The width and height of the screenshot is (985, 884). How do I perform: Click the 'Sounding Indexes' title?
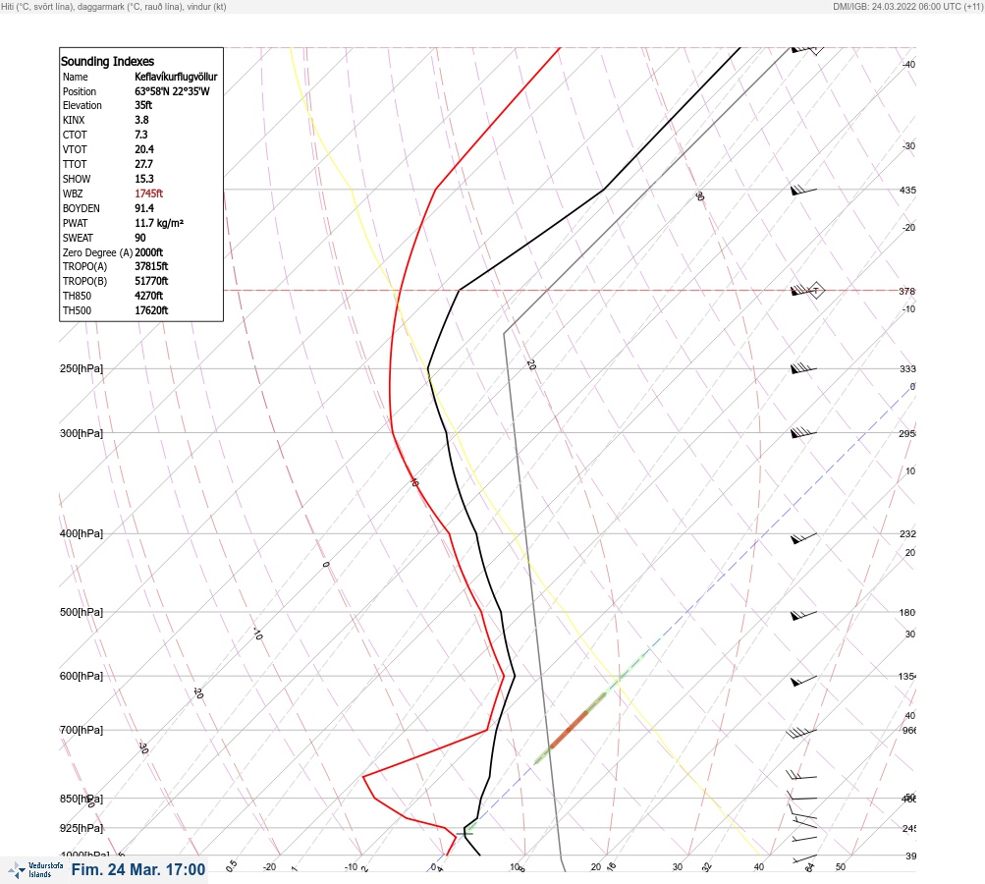107,61
